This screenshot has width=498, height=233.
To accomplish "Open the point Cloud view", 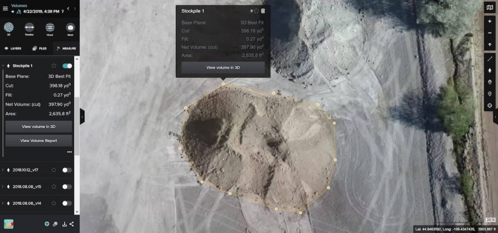I will pyautogui.click(x=50, y=28).
